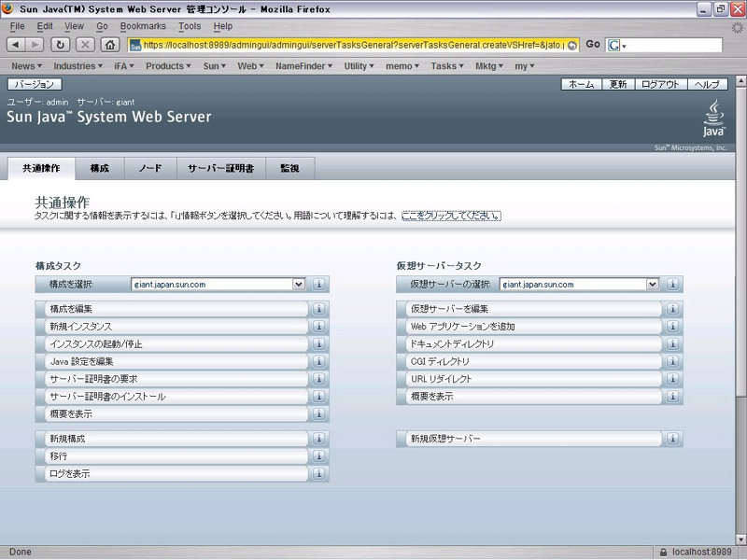Click the ヘルプ button
Screen dimensions: 747x560
(x=707, y=84)
